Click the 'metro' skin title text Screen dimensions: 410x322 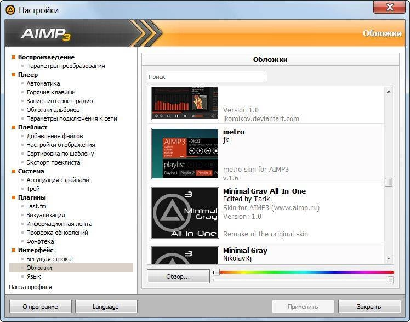pos(234,132)
